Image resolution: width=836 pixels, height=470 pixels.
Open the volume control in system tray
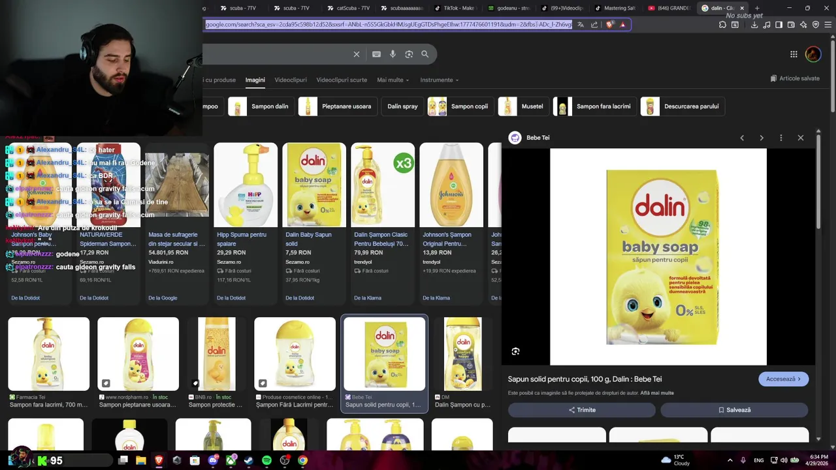tap(784, 460)
